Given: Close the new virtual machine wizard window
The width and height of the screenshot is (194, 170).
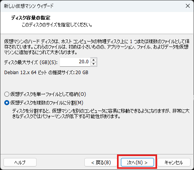Looking at the screenshot, I should point(188,6).
